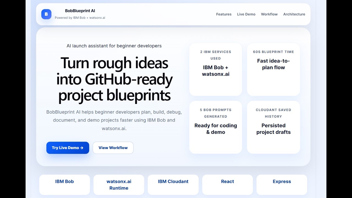
Task: Click Fast idea-to-plan flow text
Action: tap(273, 64)
